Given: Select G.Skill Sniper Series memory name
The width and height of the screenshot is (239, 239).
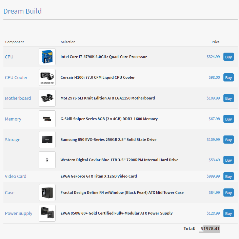Looking at the screenshot, I should click(x=109, y=119).
